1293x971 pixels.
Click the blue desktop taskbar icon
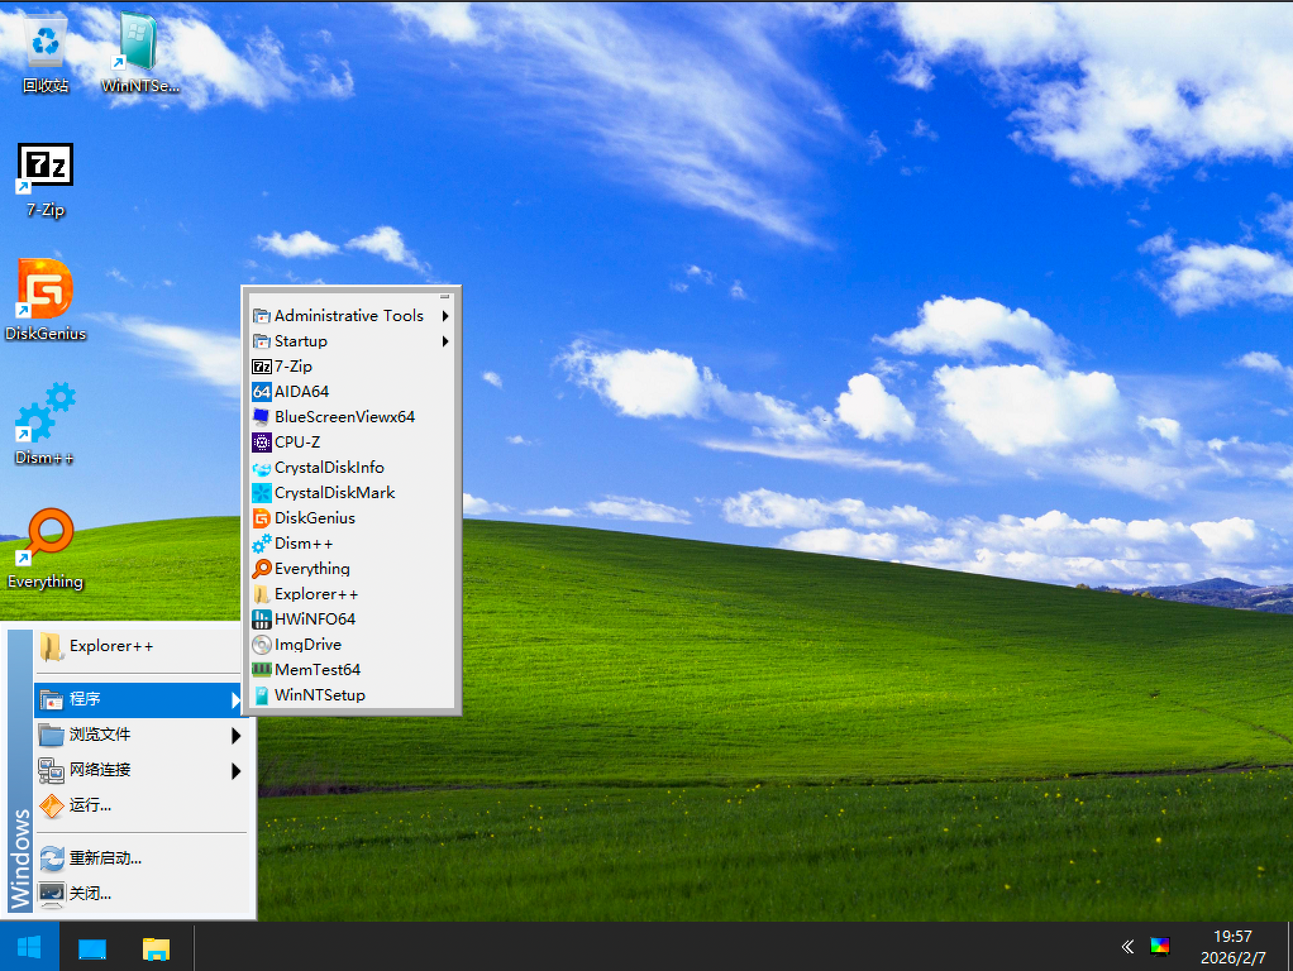[x=92, y=948]
